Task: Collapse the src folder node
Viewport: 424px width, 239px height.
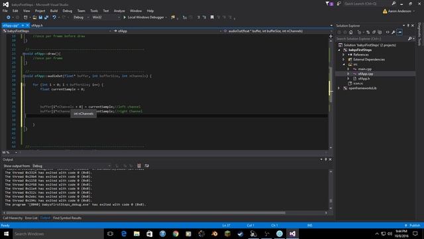Action: (x=344, y=64)
